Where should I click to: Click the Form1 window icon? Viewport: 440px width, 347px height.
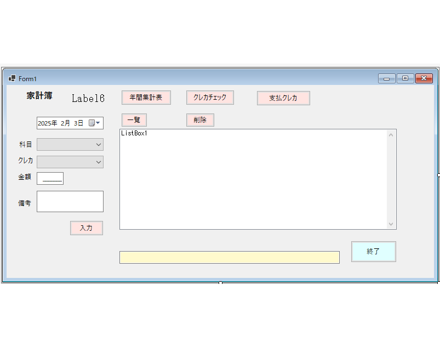12,78
